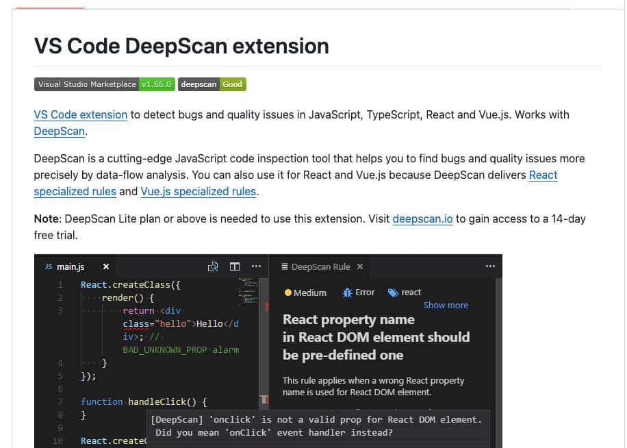The height and width of the screenshot is (448, 627).
Task: Switch to the main.js tab
Action: (71, 266)
